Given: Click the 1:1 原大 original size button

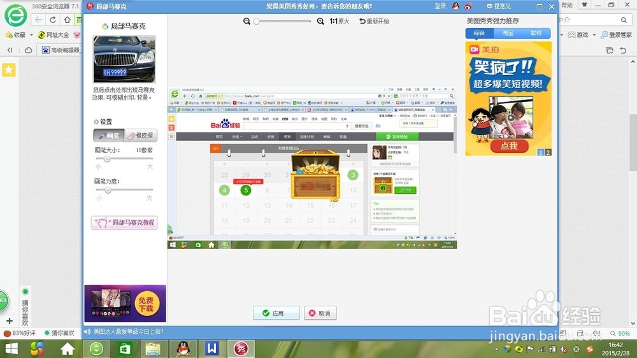Looking at the screenshot, I should (340, 21).
